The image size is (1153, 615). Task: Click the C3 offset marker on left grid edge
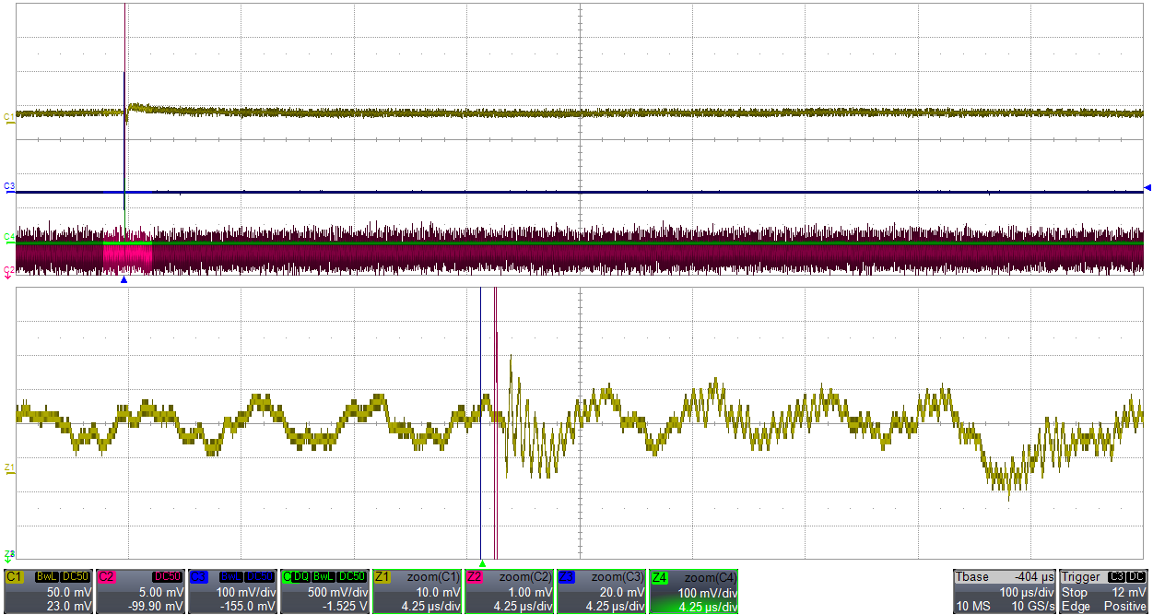(x=9, y=187)
